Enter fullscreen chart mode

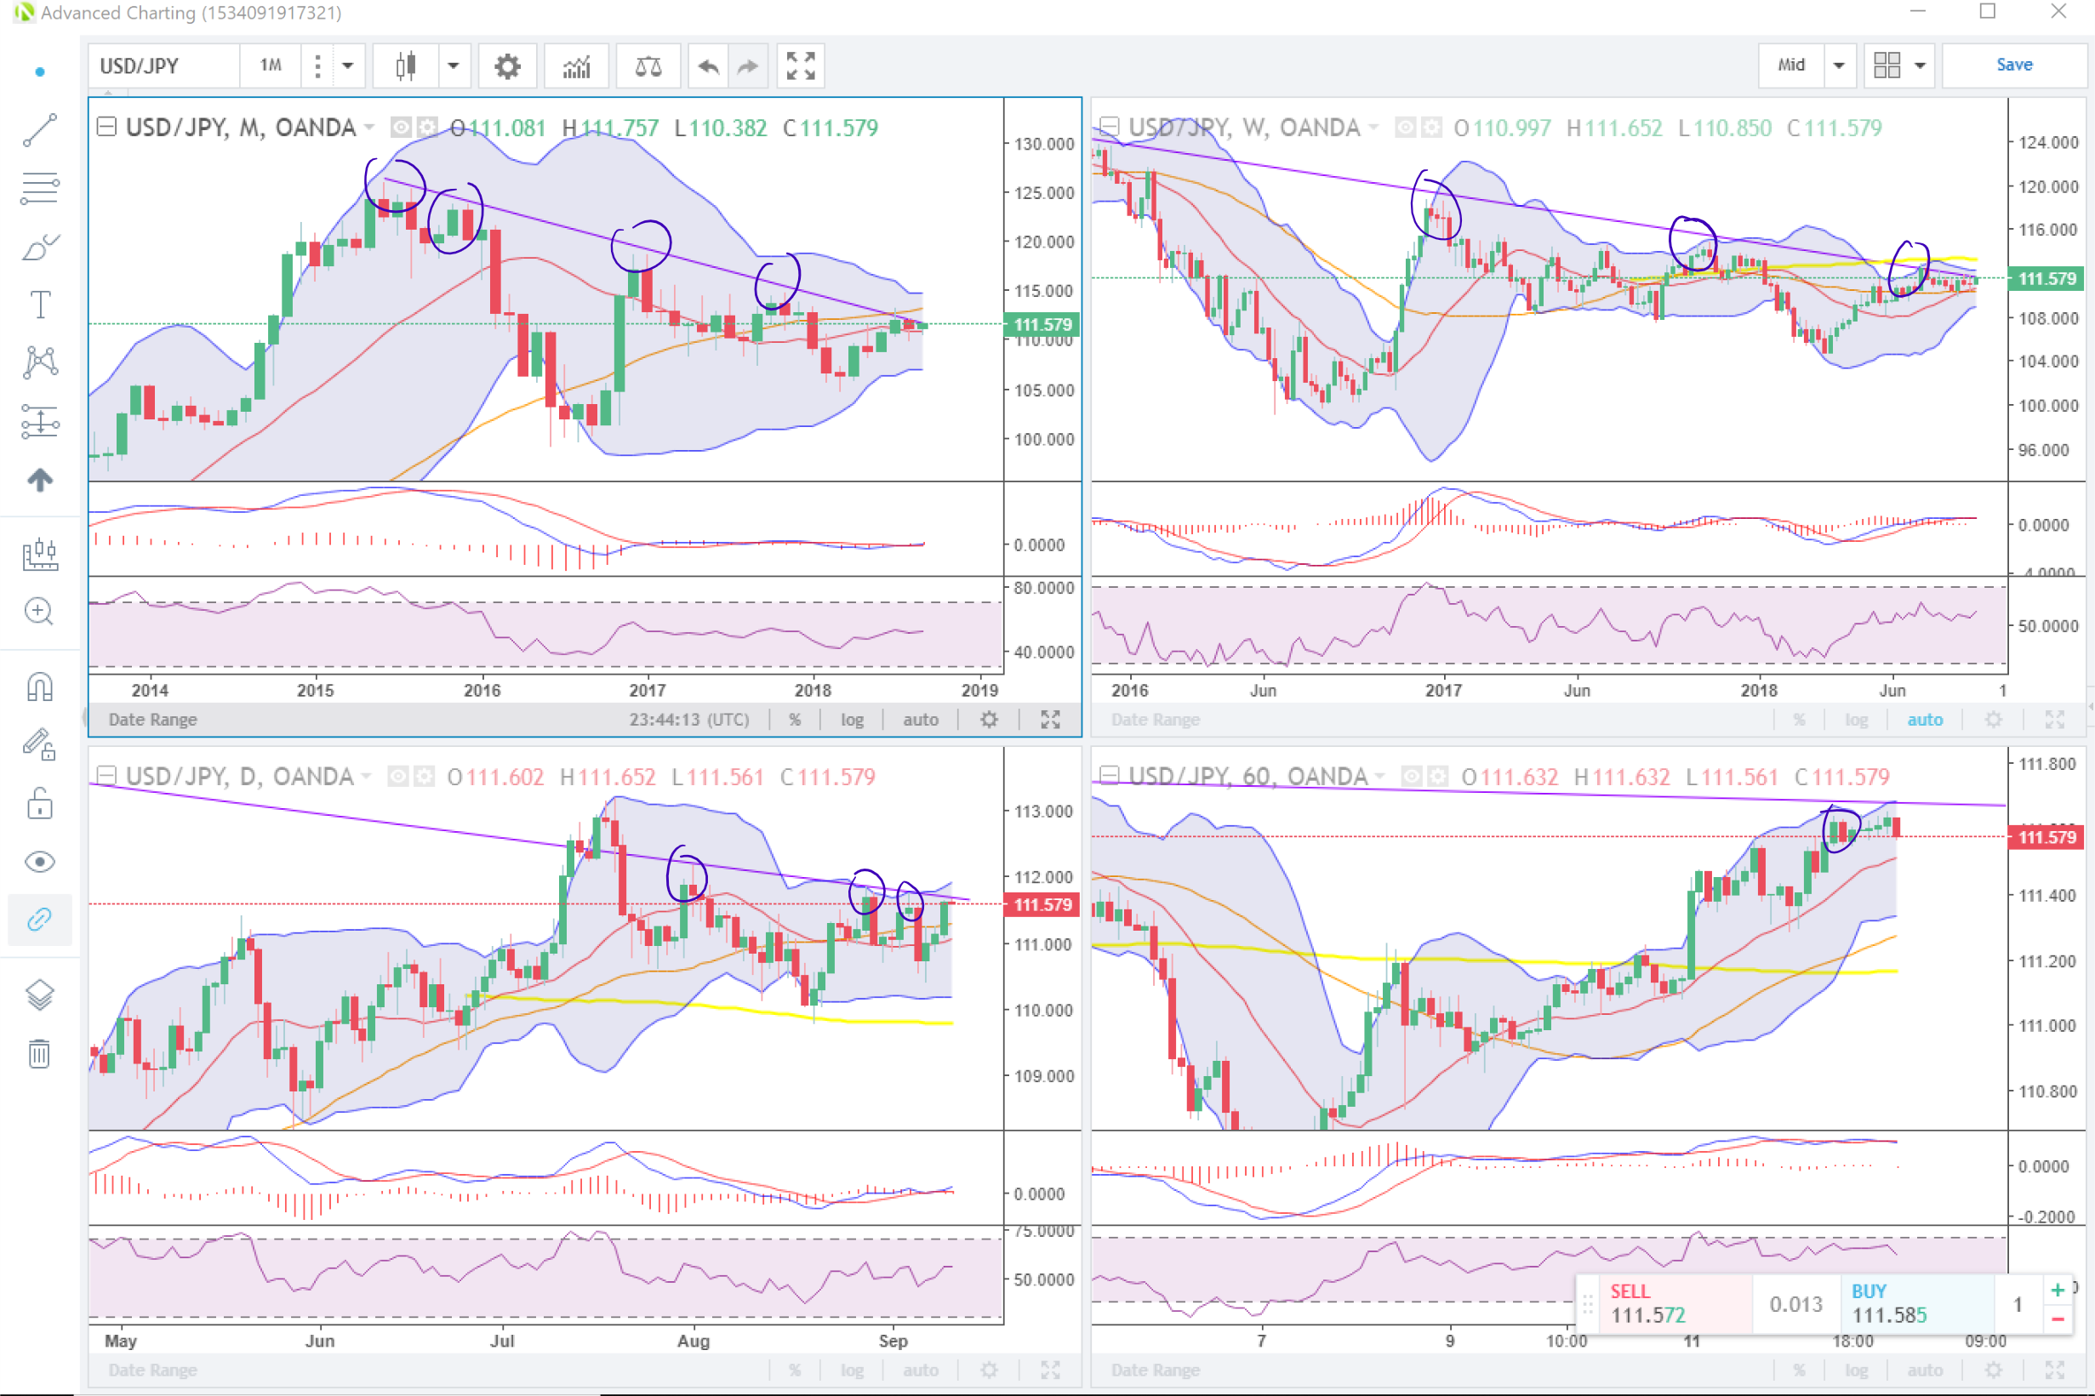pyautogui.click(x=800, y=66)
